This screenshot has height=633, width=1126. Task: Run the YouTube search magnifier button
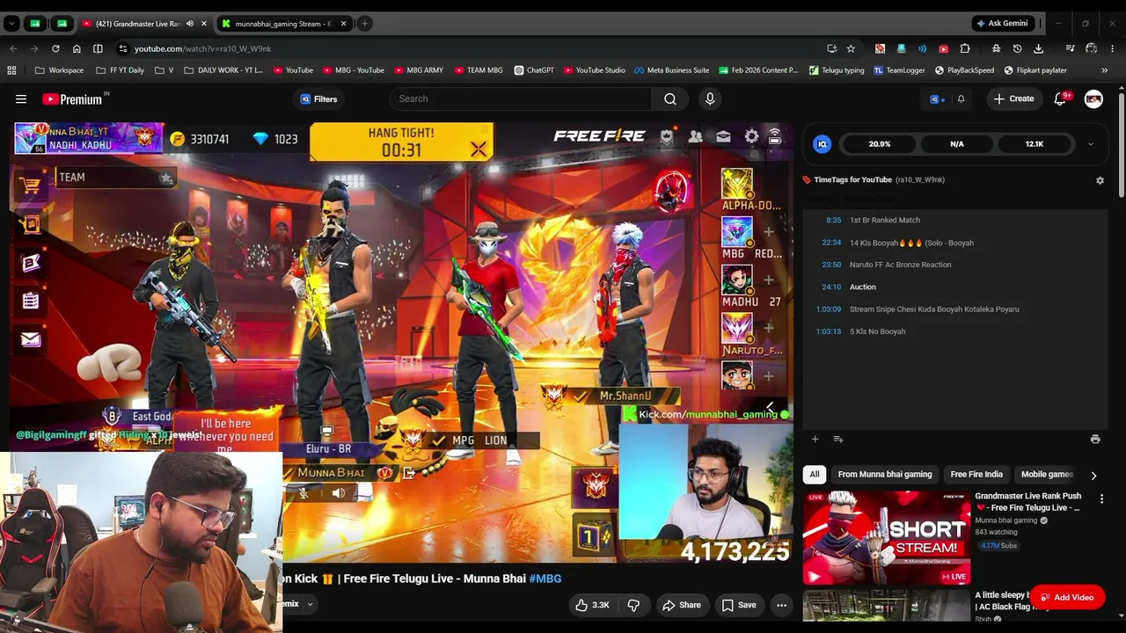[670, 99]
